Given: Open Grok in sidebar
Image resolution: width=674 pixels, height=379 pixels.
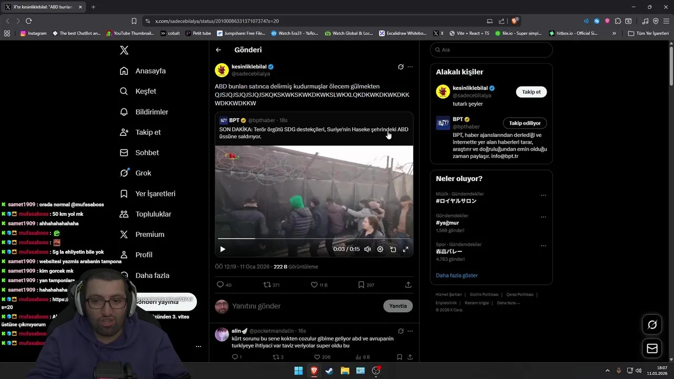Looking at the screenshot, I should tap(135, 173).
